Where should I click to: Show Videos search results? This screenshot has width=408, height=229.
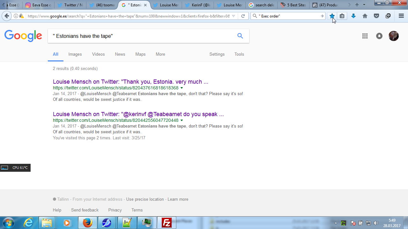pyautogui.click(x=98, y=54)
